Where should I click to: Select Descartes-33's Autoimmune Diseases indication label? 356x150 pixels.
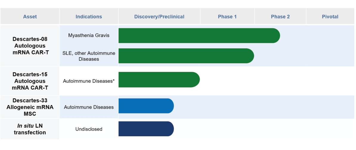pos(89,107)
